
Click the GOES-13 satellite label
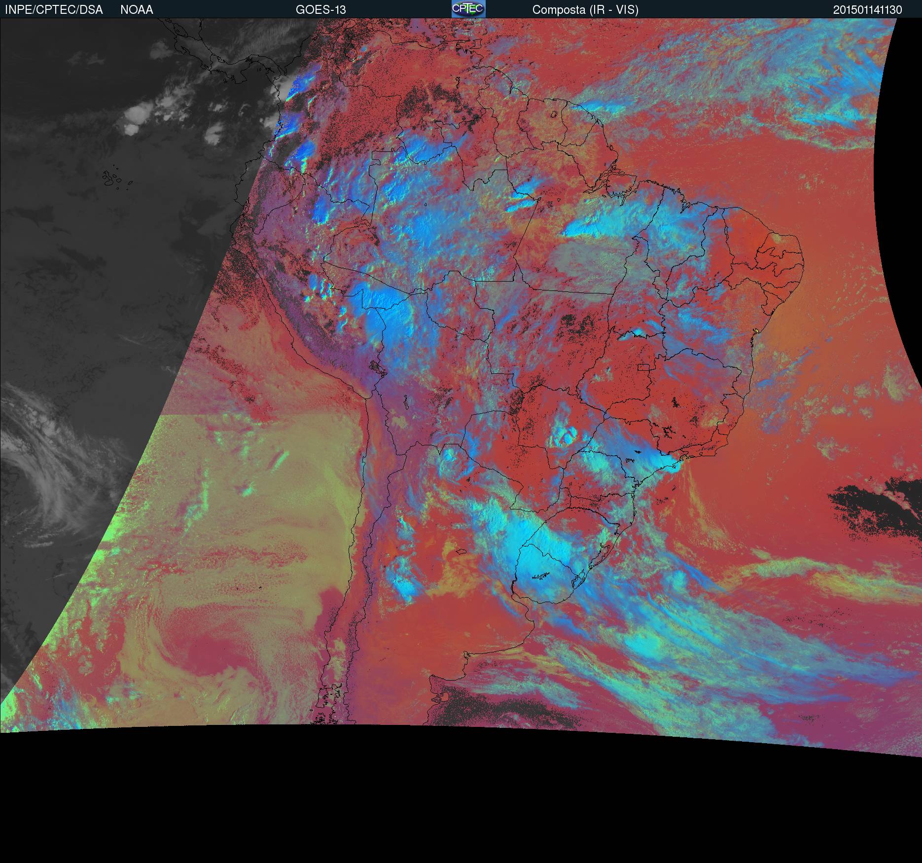(x=320, y=10)
